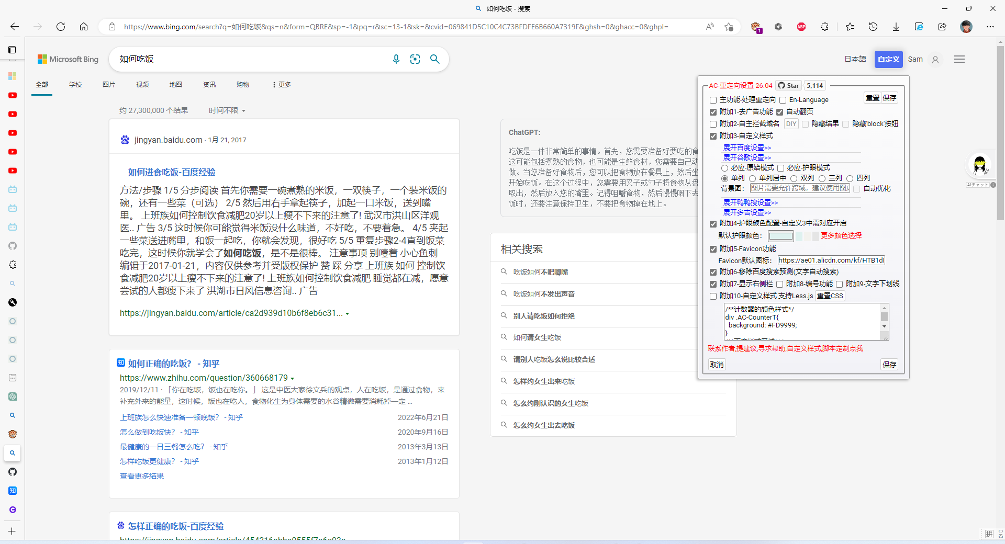Open browser Downloads from the toolbar
This screenshot has width=1005, height=544.
(x=896, y=27)
